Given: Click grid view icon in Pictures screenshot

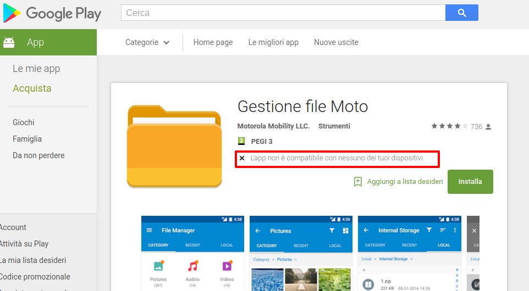Looking at the screenshot, I should pos(345,231).
